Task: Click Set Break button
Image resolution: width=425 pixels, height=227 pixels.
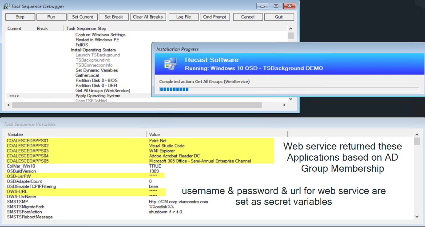Action: (x=114, y=17)
